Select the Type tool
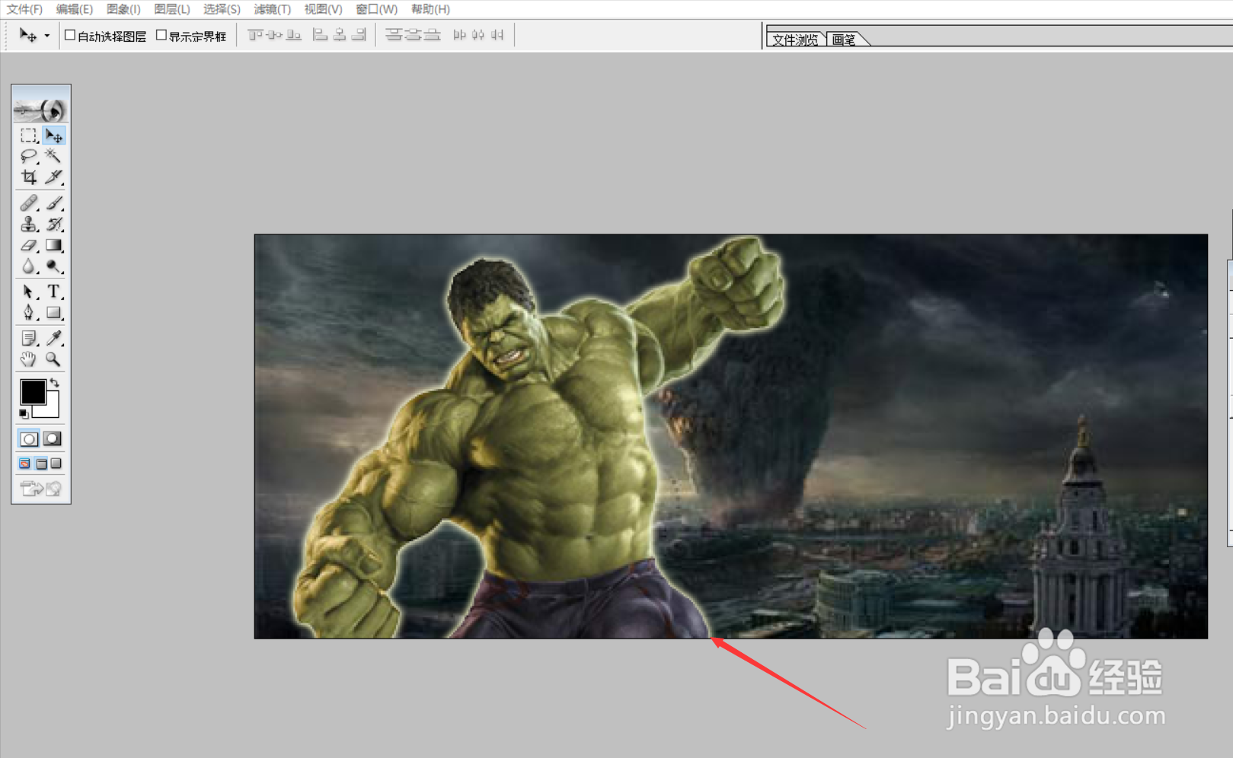The image size is (1233, 758). (x=53, y=291)
